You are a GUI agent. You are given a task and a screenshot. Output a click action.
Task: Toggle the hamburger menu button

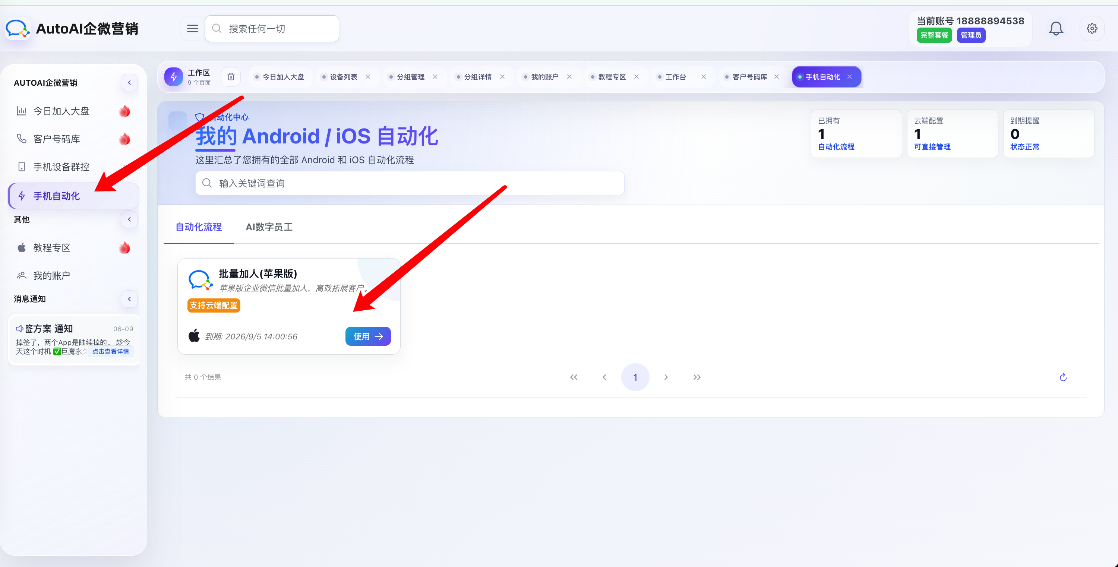pyautogui.click(x=192, y=29)
